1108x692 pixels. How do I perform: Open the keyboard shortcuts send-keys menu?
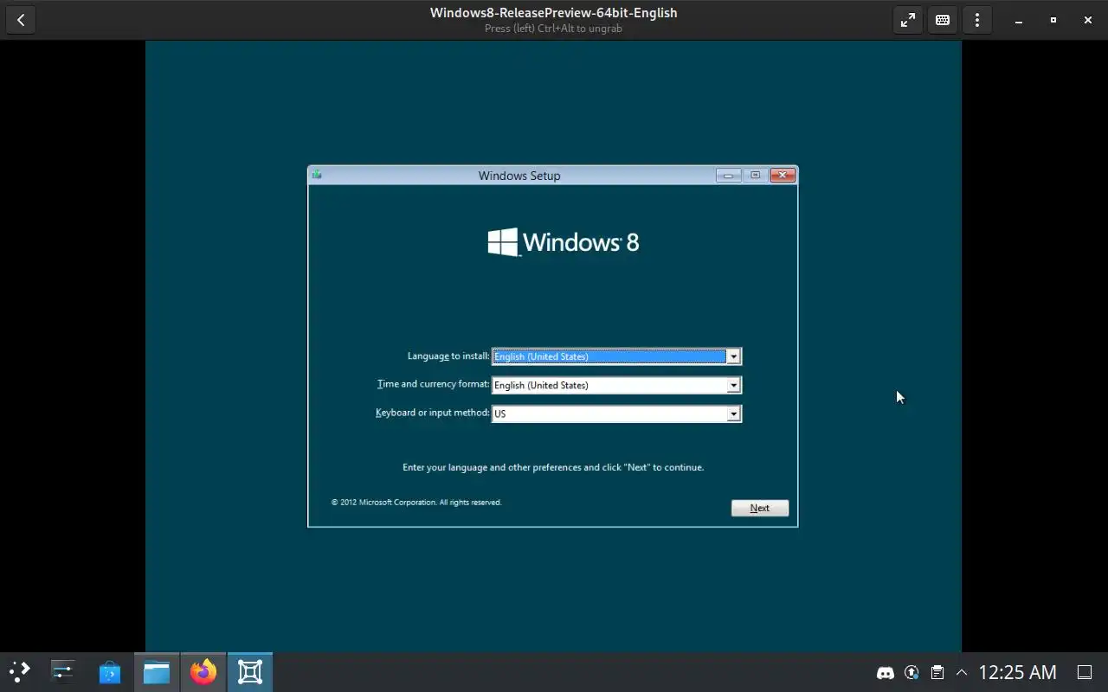coord(943,20)
